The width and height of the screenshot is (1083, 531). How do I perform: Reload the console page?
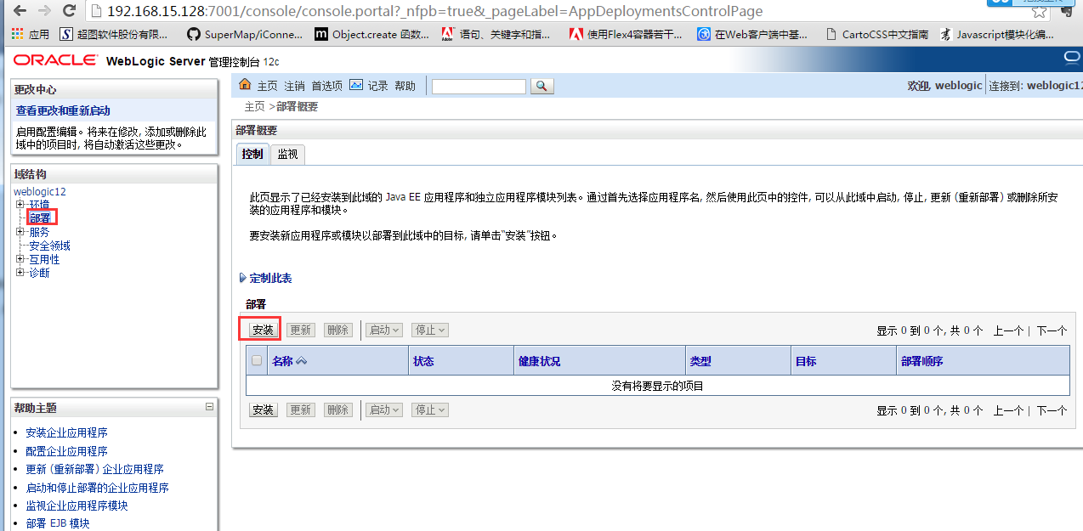click(x=70, y=11)
